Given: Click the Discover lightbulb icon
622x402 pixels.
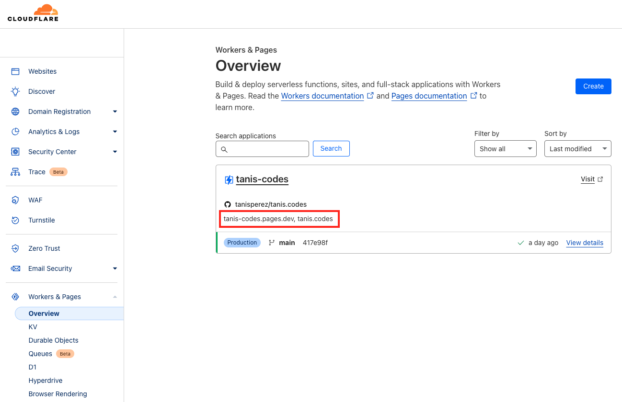Looking at the screenshot, I should click(15, 91).
